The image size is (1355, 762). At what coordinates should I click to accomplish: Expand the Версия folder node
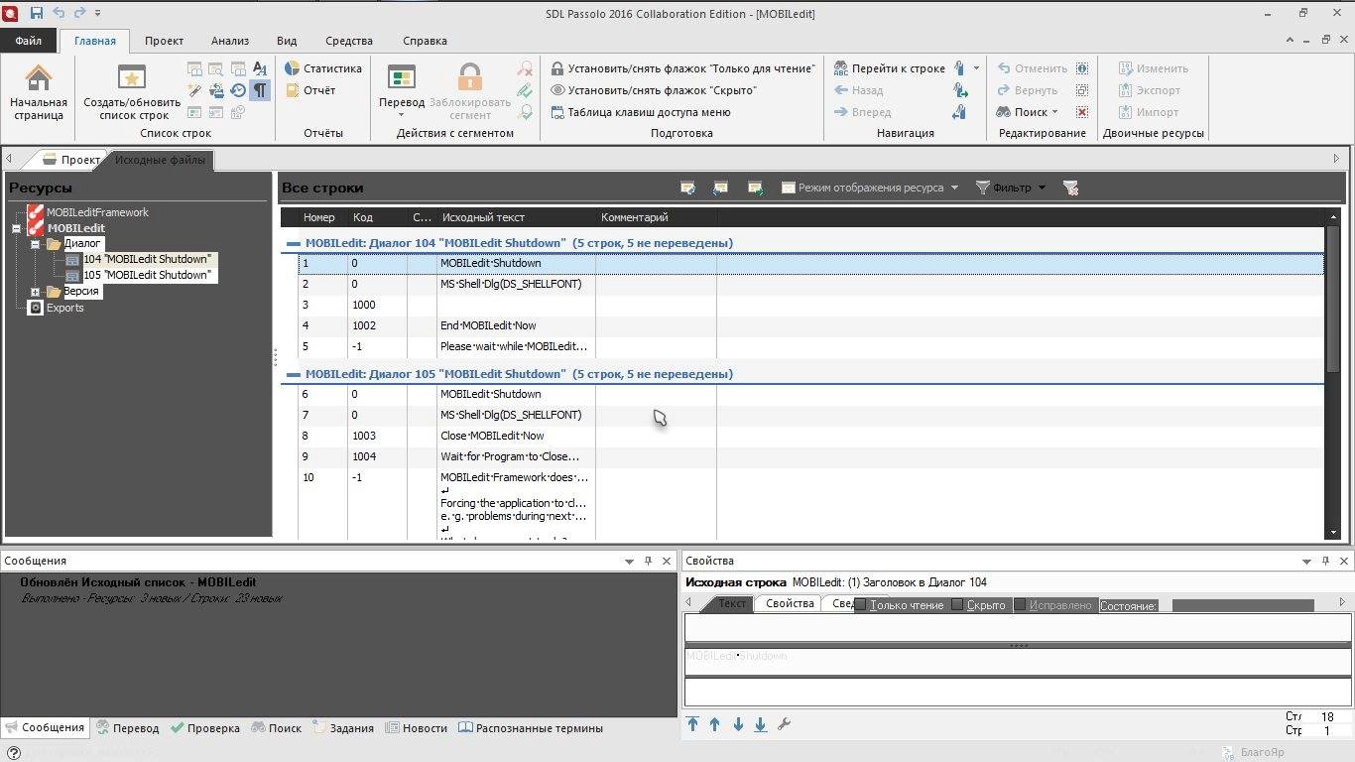click(x=35, y=292)
